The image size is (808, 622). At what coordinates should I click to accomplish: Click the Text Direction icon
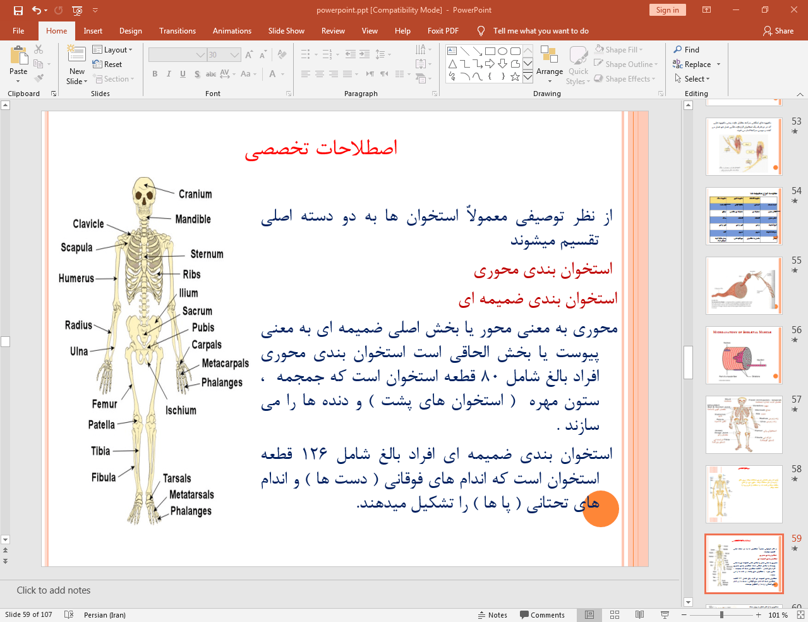click(x=423, y=49)
